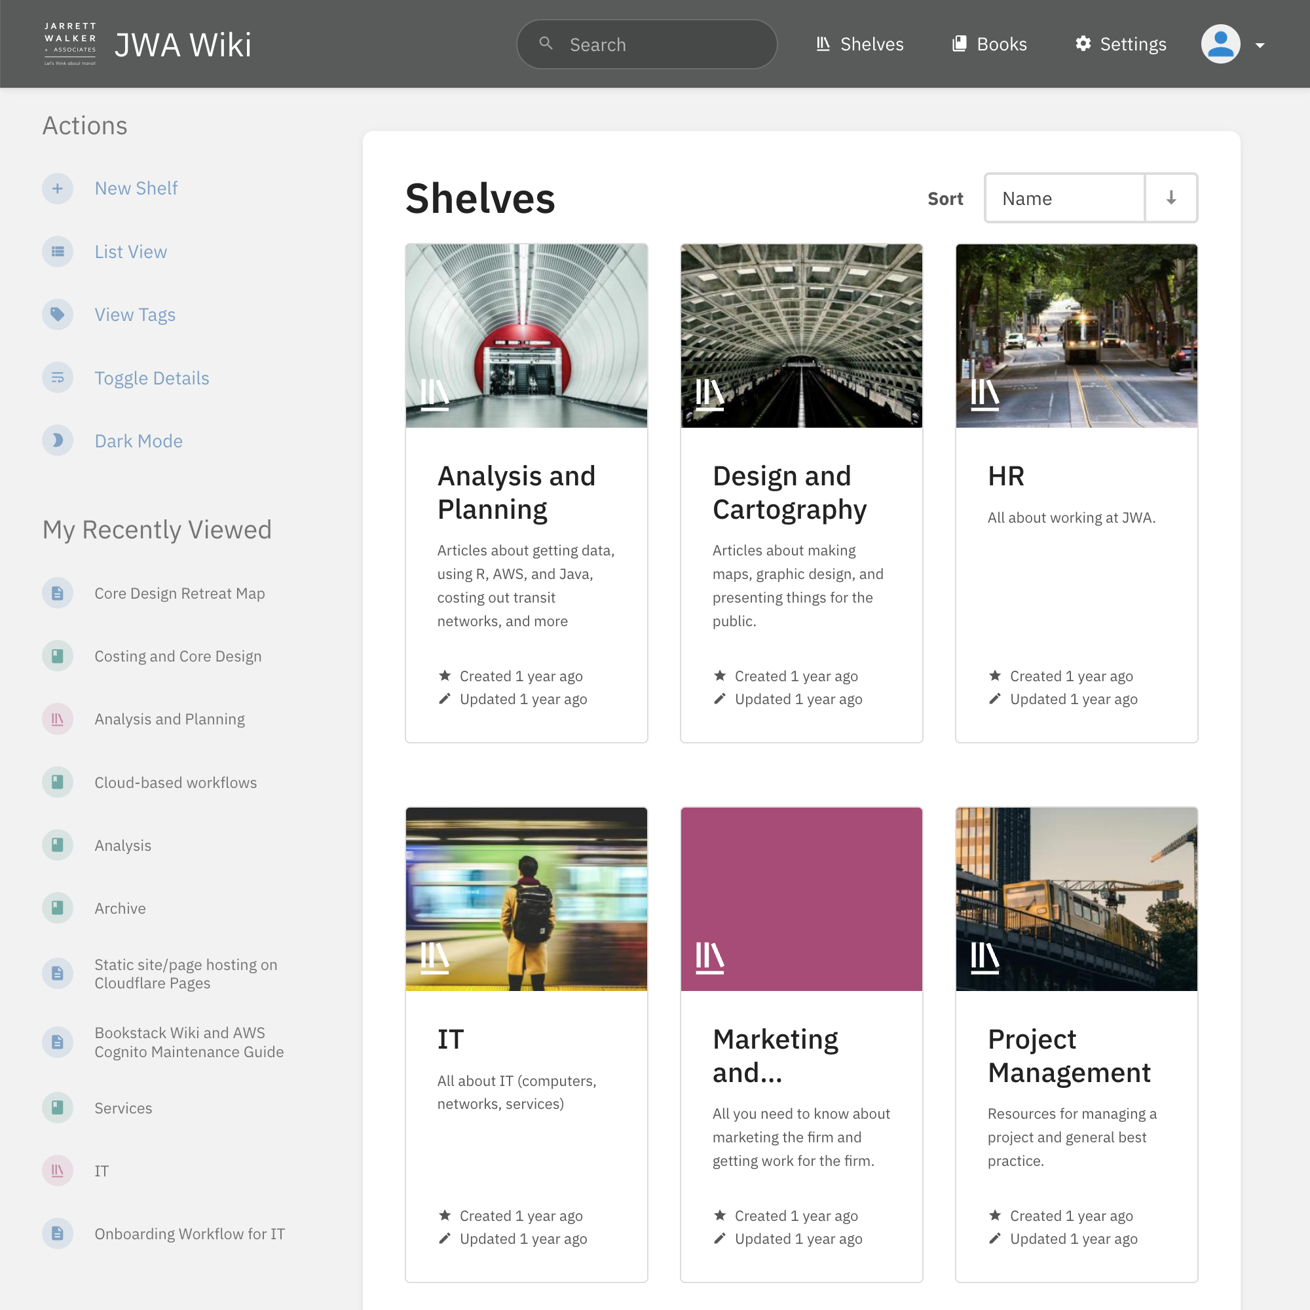
Task: Click the Toggle Details icon
Action: (x=58, y=378)
